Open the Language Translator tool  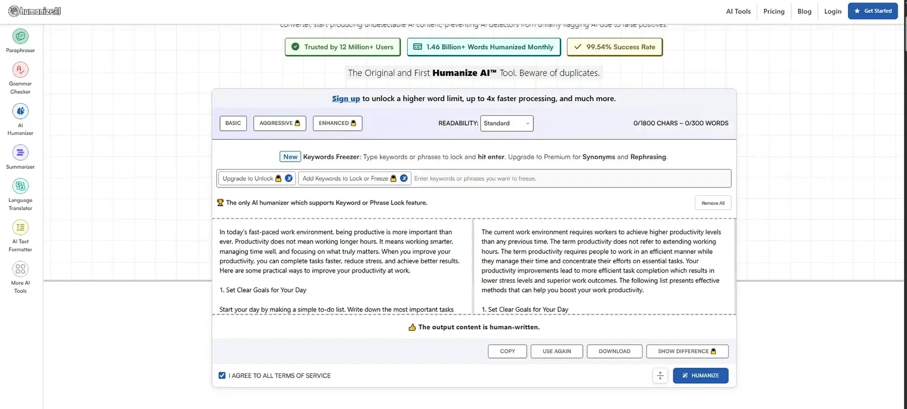[x=20, y=186]
